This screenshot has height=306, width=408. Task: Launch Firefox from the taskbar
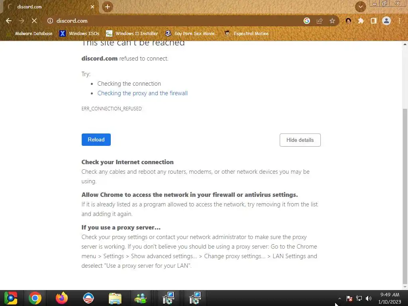click(62, 298)
